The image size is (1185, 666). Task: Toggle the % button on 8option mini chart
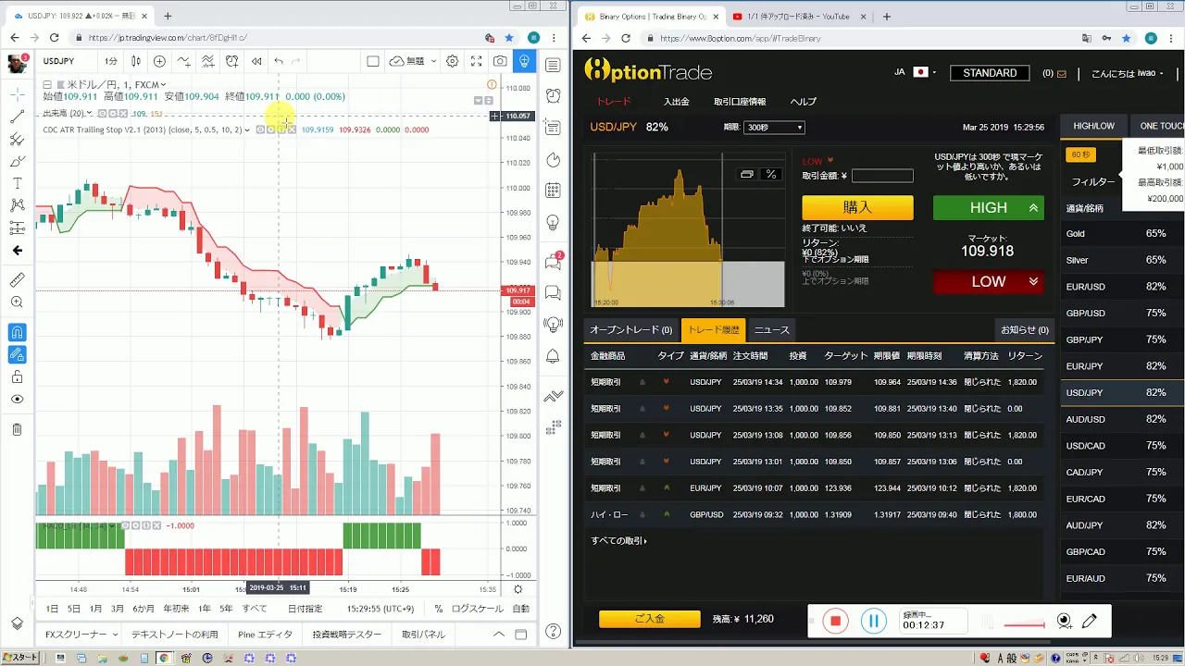(x=770, y=174)
